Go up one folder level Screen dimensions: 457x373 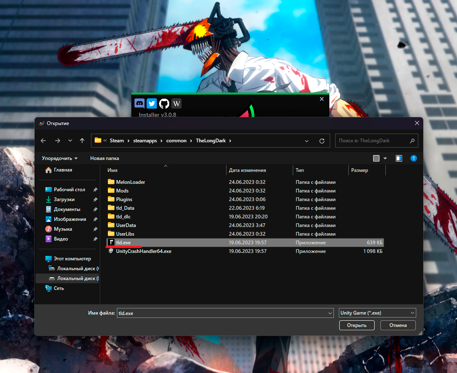[x=82, y=141]
